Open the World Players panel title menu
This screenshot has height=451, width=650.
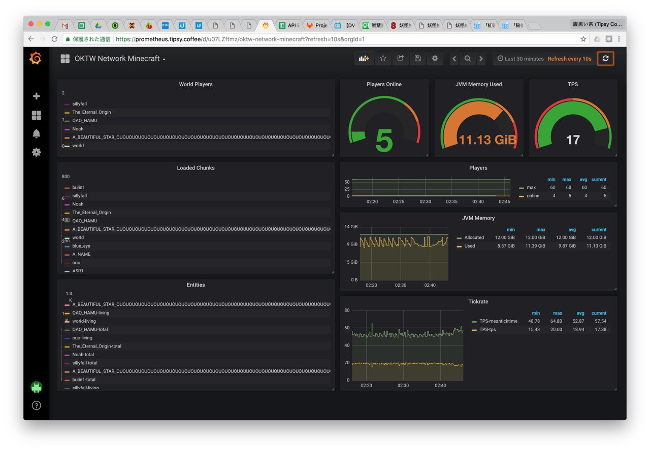pos(196,84)
